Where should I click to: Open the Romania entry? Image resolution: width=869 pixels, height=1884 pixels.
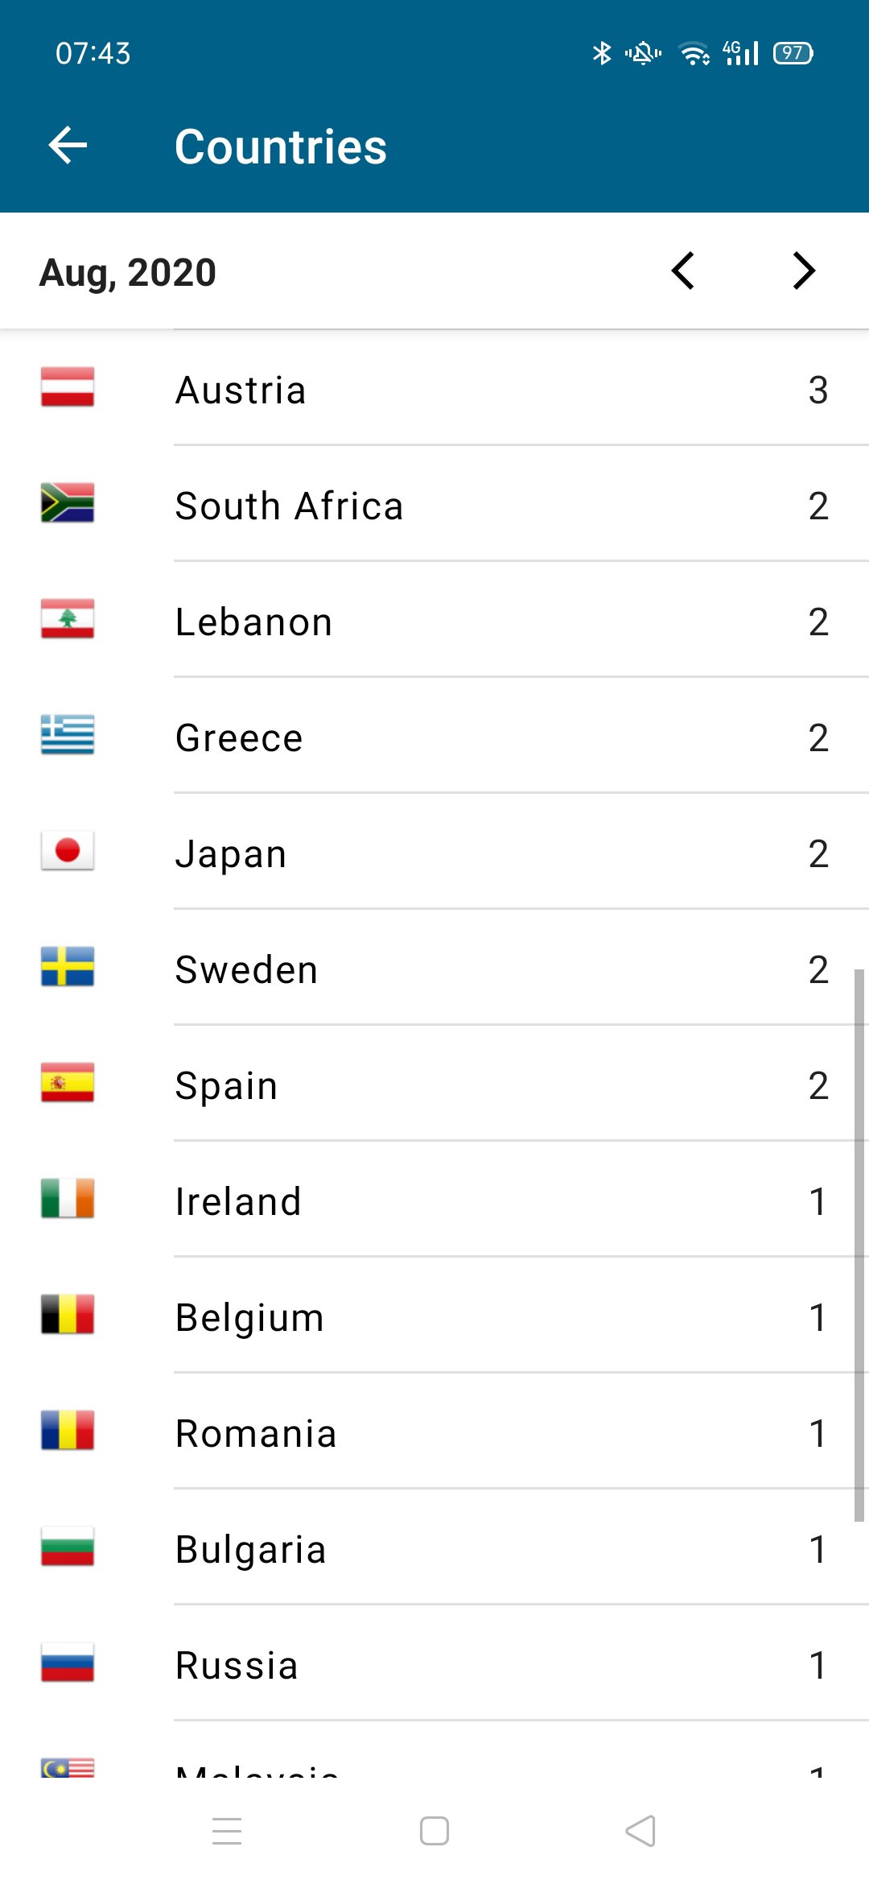click(x=434, y=1433)
